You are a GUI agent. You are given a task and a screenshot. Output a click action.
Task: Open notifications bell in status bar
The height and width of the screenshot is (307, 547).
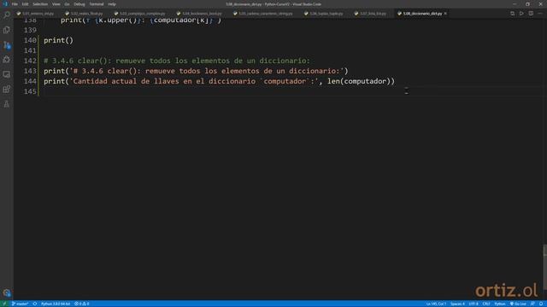coord(541,304)
